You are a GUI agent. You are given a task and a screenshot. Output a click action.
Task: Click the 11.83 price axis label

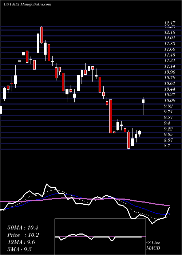coord(170,44)
